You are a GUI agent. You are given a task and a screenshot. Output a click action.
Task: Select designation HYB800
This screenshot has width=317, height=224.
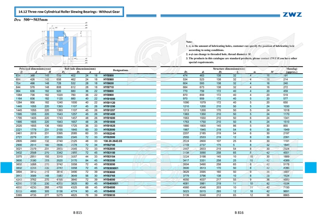click(108, 91)
